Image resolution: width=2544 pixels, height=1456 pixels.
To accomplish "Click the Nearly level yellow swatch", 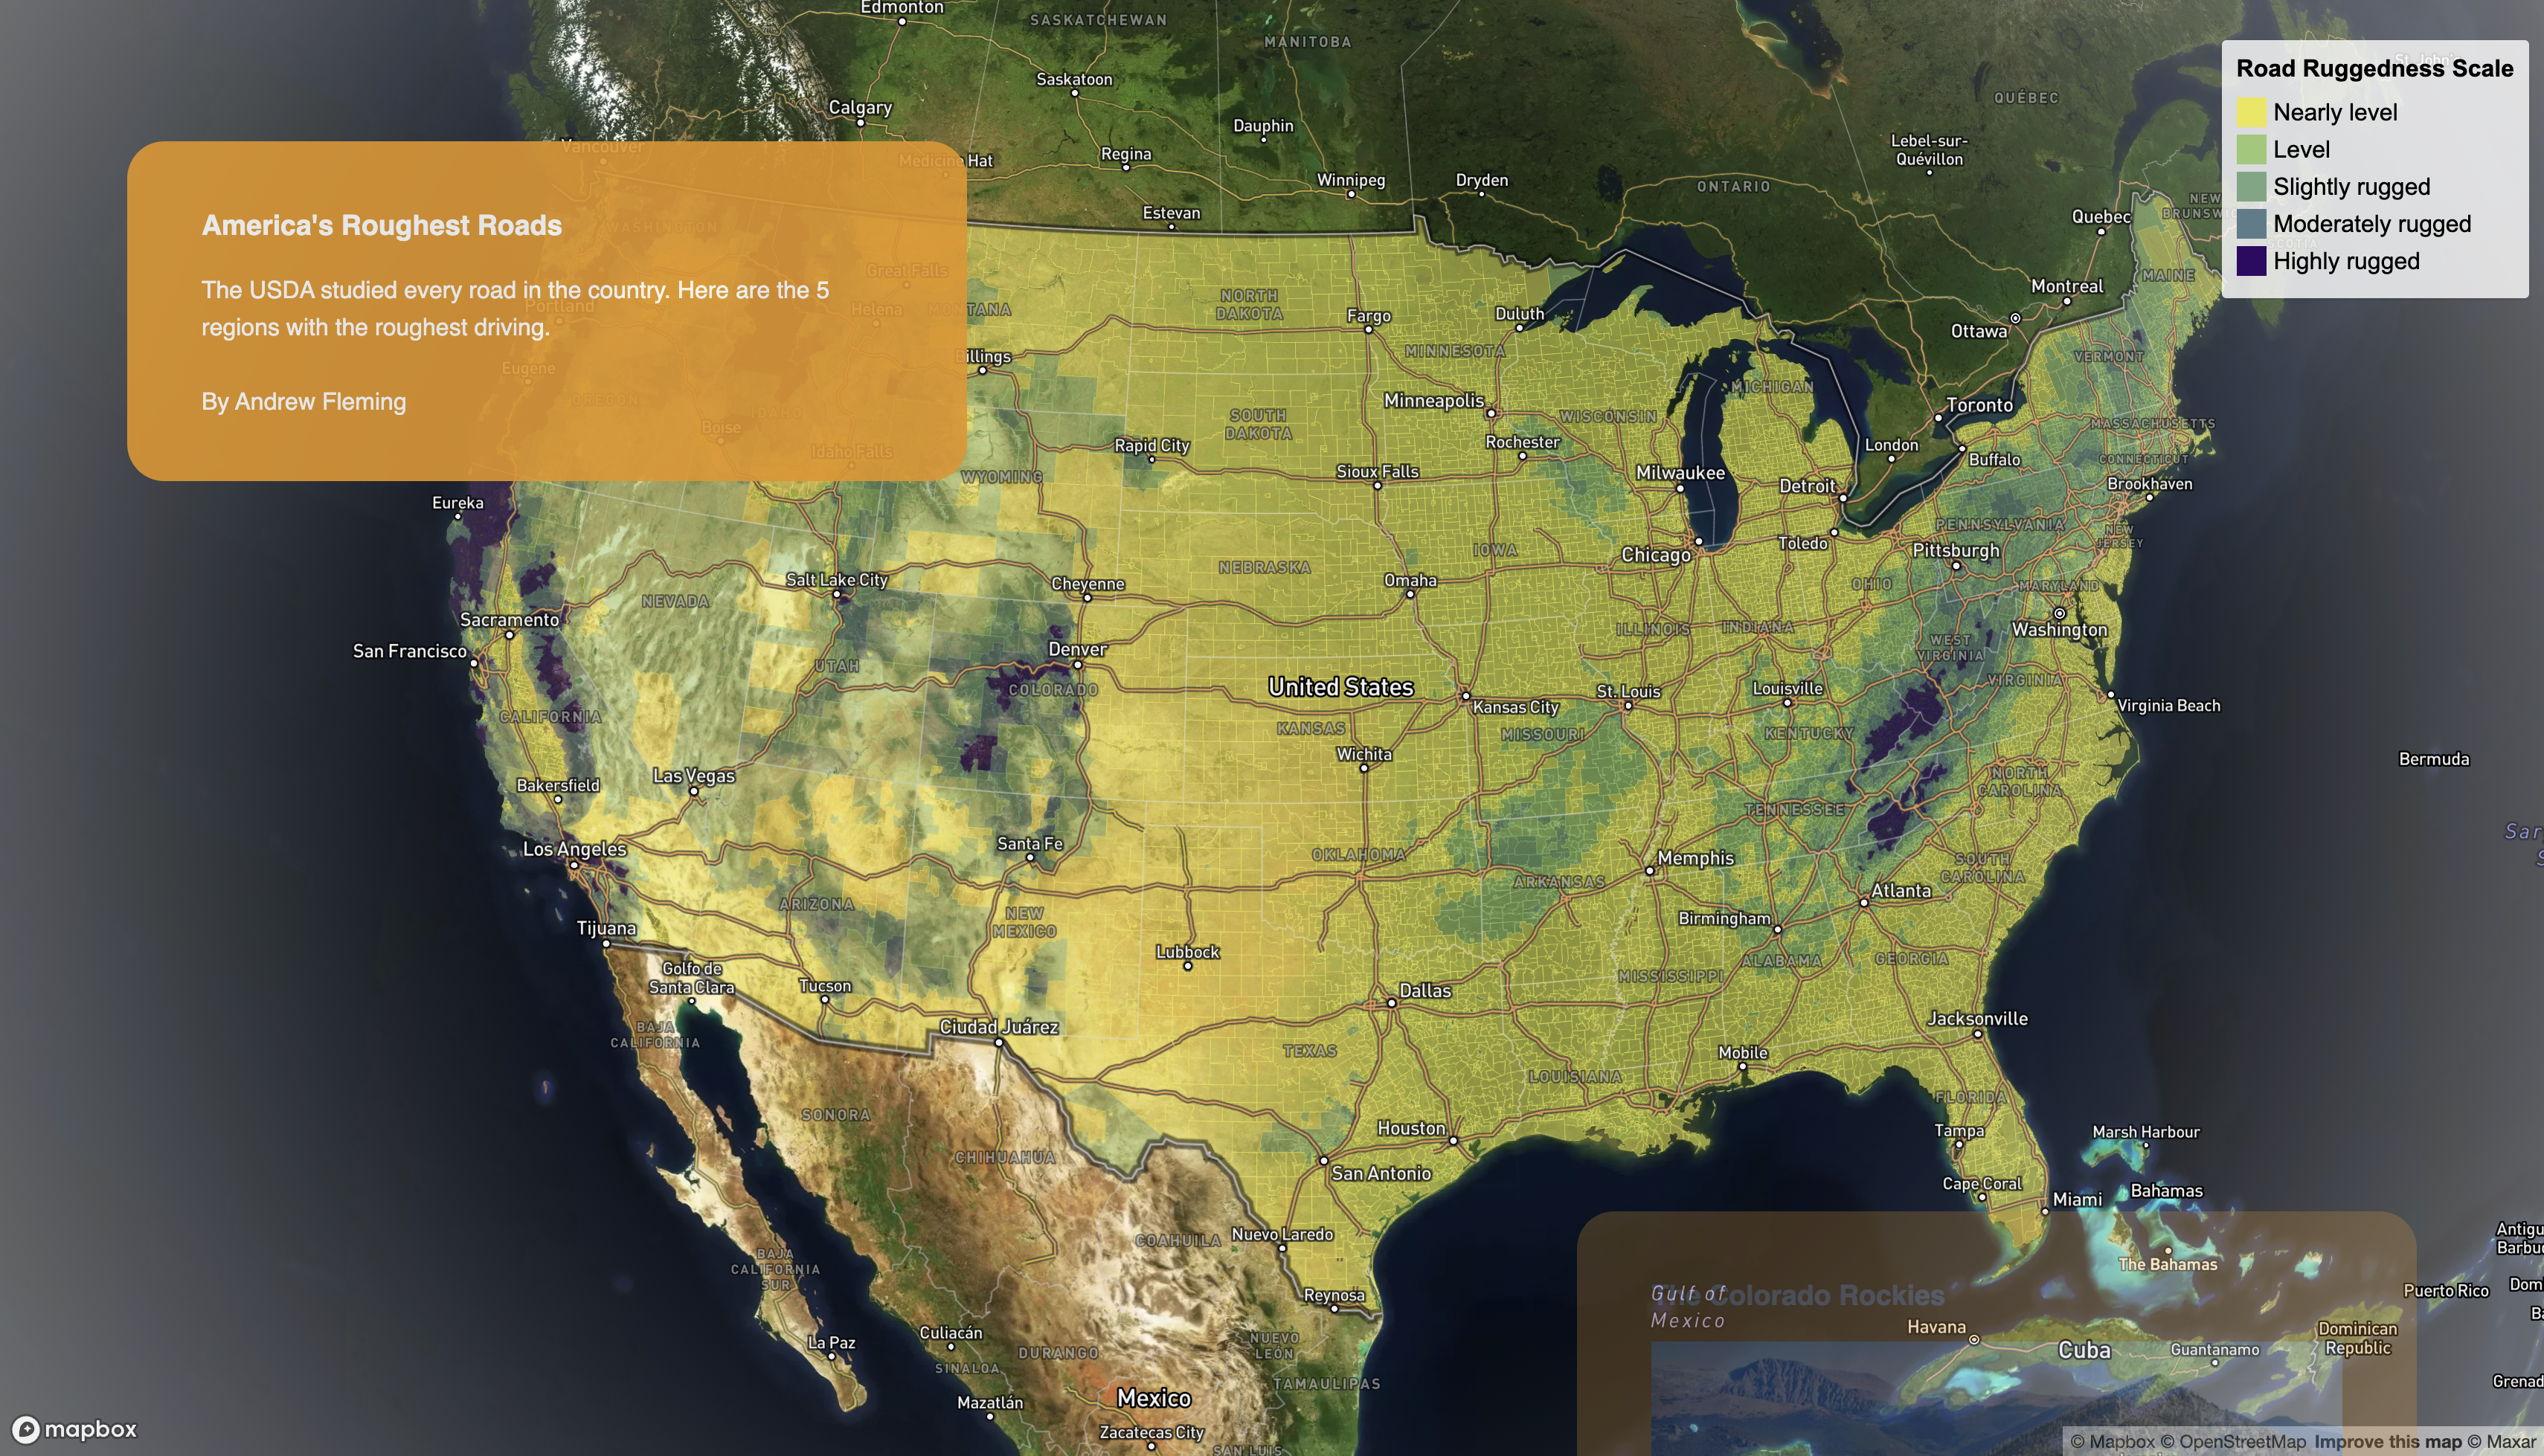I will (2251, 112).
